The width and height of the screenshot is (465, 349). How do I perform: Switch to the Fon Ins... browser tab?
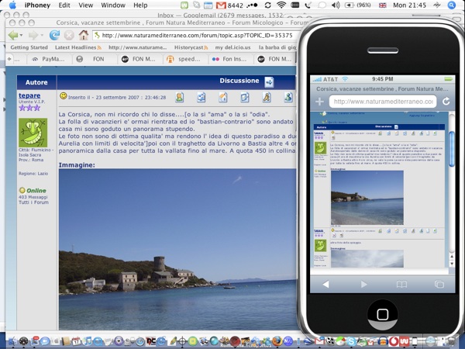pyautogui.click(x=234, y=58)
